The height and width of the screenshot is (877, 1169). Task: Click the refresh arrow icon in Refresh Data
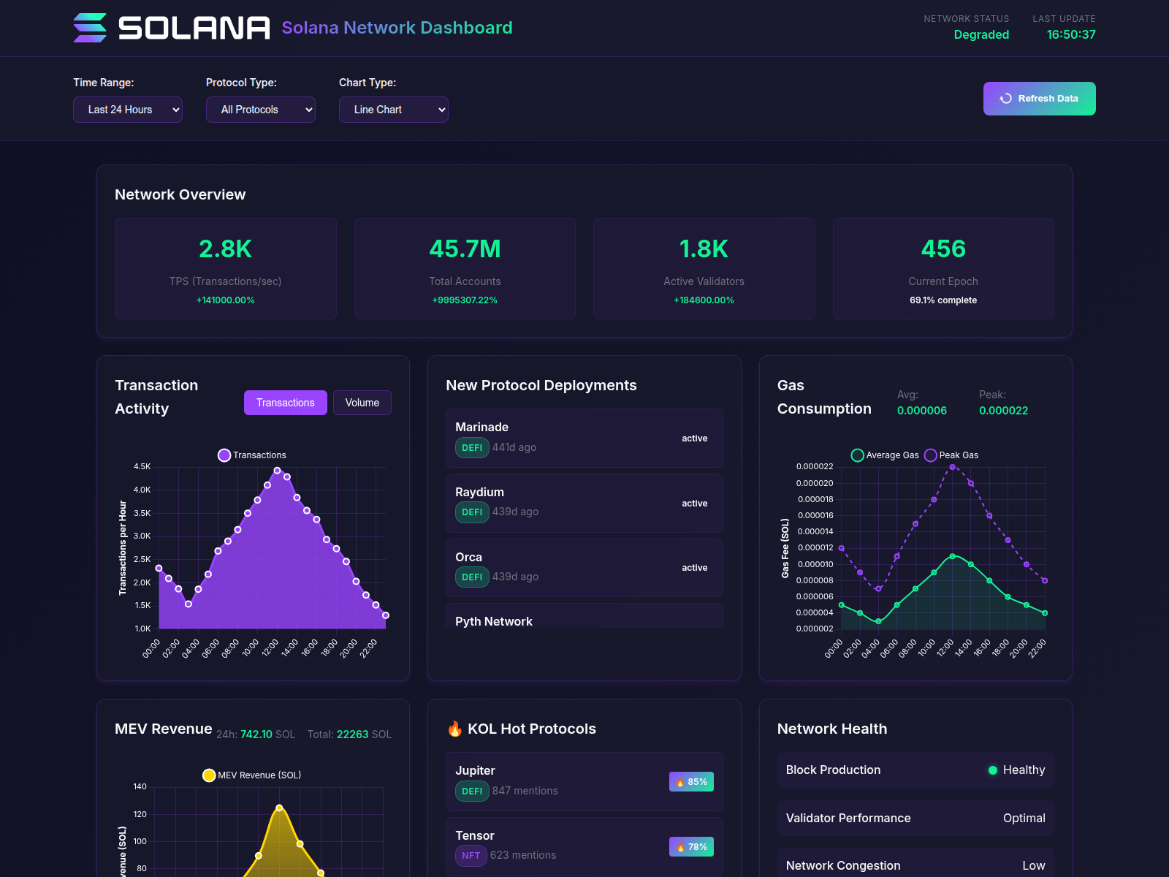coord(1006,99)
